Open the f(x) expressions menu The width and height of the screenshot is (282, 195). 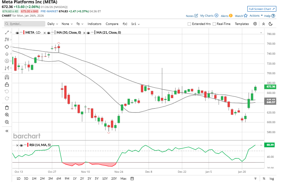tap(125, 24)
